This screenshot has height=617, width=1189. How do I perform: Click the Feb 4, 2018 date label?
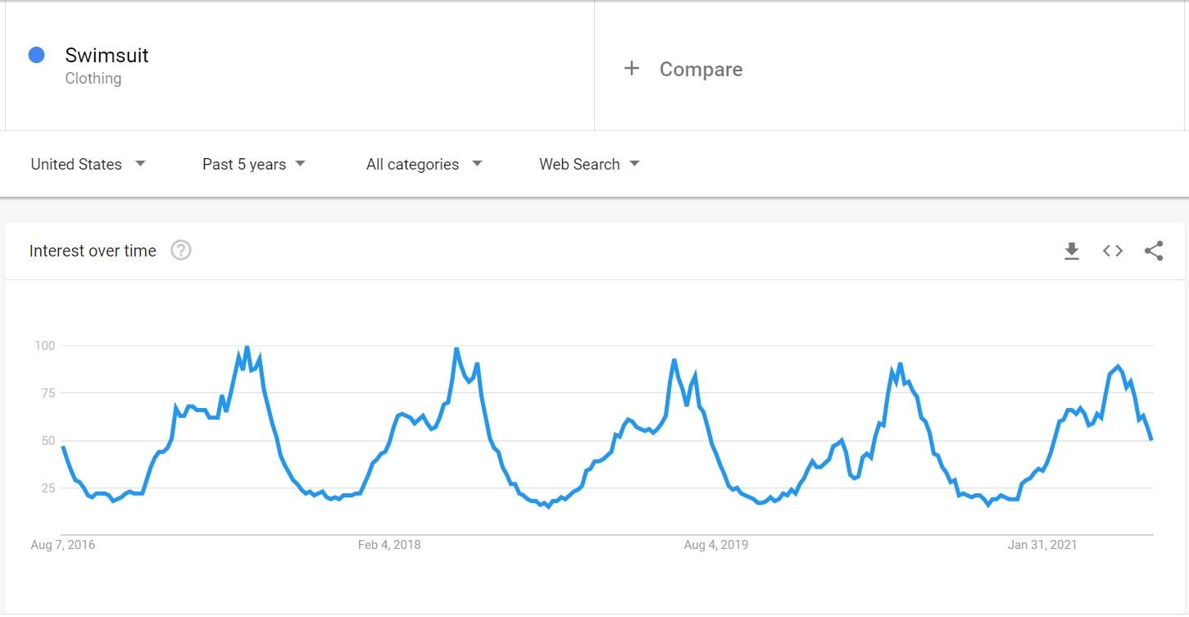tap(389, 545)
